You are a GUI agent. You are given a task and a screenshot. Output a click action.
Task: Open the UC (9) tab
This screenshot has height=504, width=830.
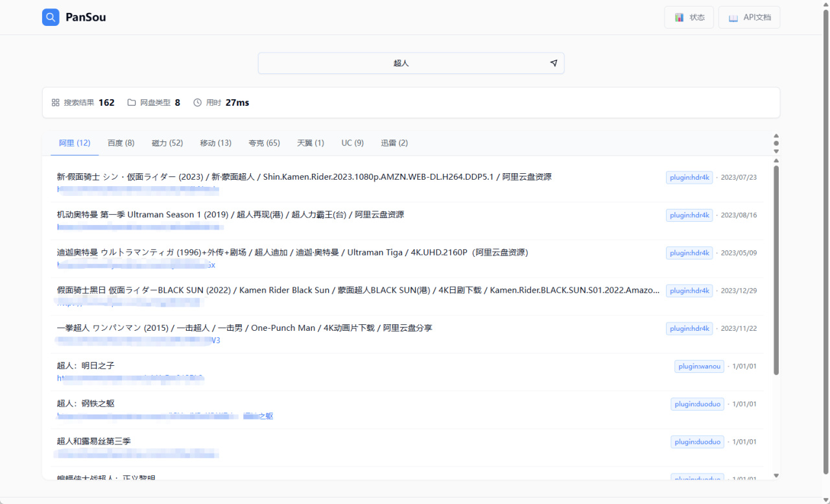click(x=353, y=143)
